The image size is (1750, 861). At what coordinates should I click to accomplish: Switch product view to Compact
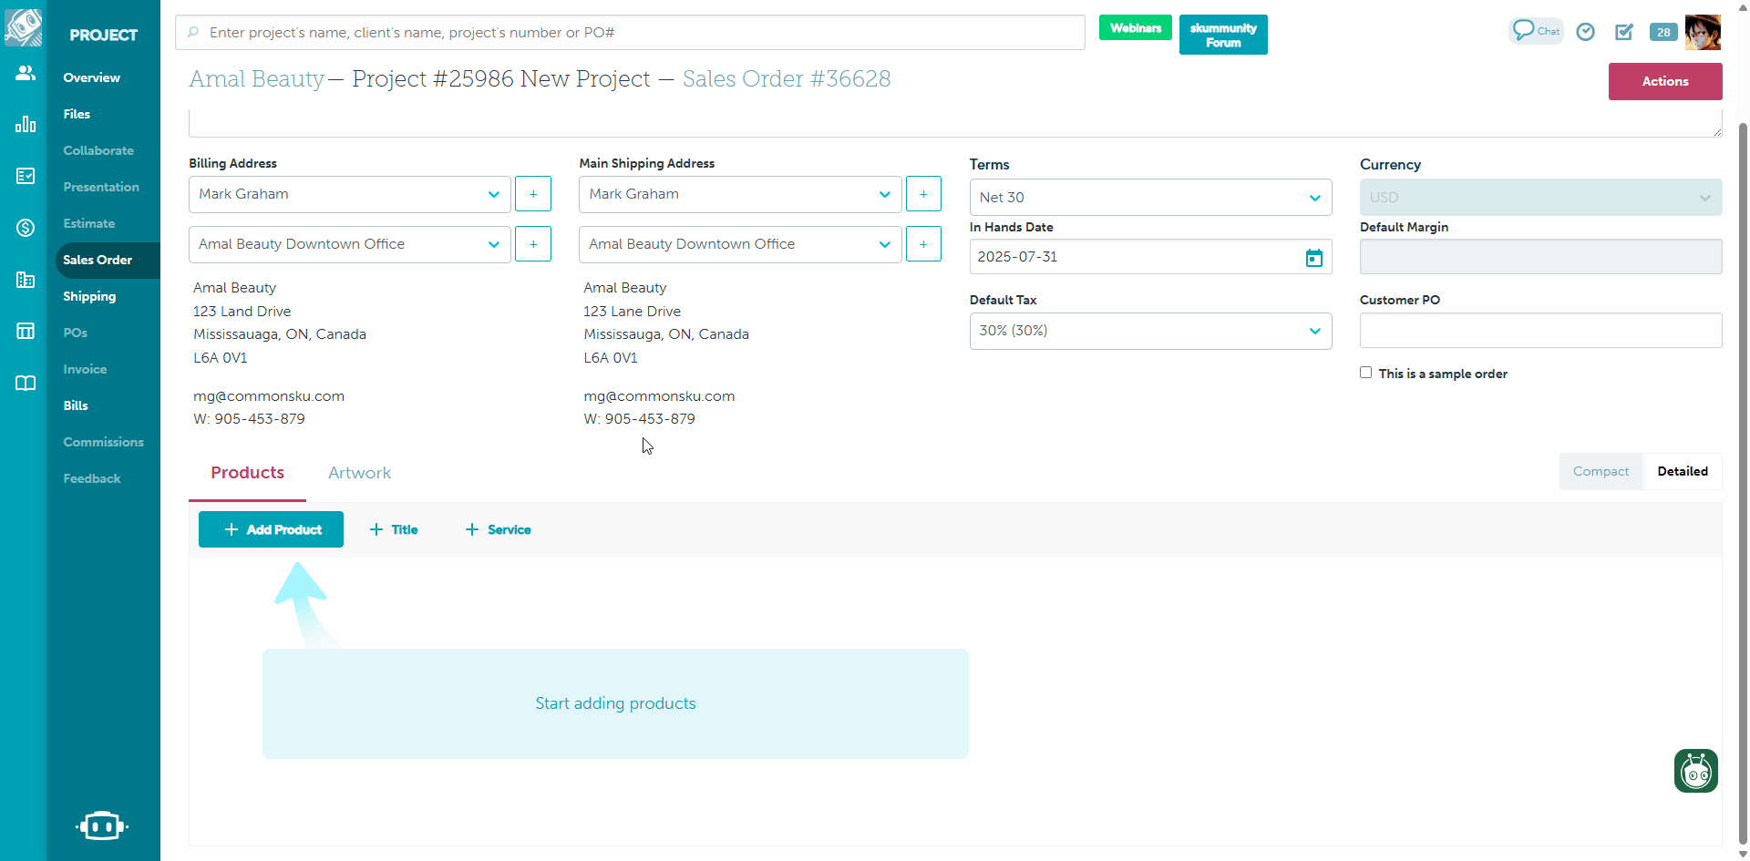coord(1600,471)
